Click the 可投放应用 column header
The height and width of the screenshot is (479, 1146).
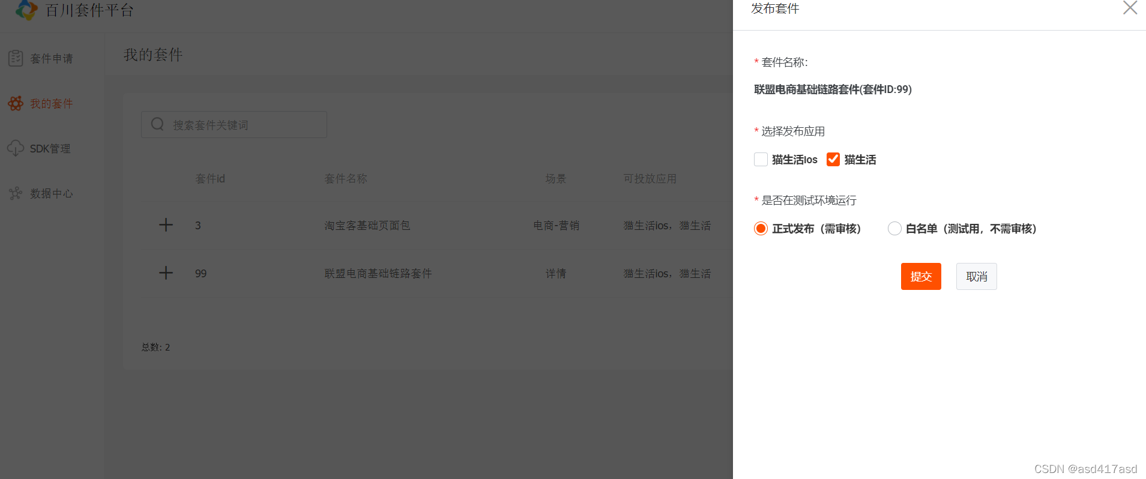[x=650, y=178]
